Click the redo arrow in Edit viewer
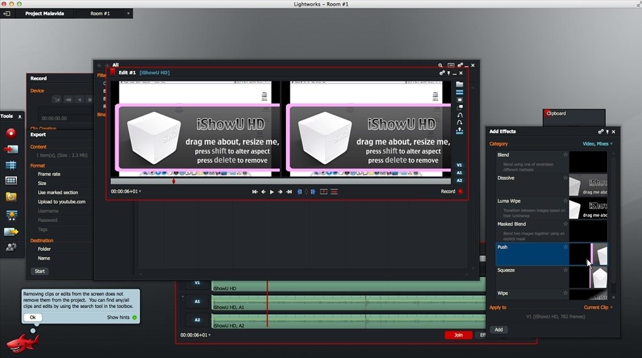The image size is (642, 358). tap(460, 122)
